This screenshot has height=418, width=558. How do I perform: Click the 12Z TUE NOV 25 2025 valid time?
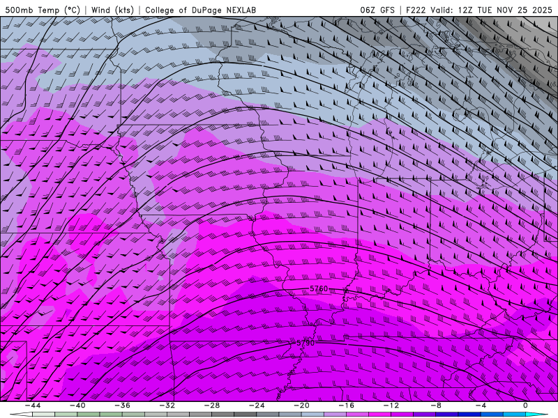[506, 10]
